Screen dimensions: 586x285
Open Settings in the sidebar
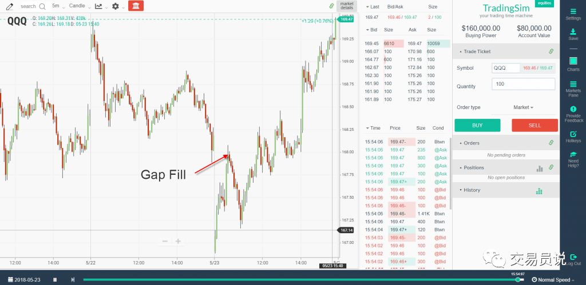pyautogui.click(x=573, y=14)
